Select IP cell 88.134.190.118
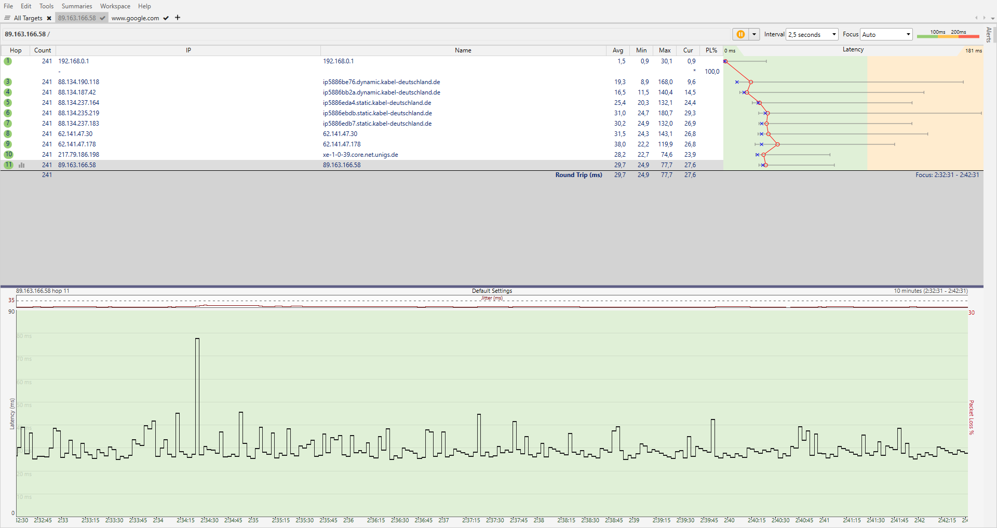This screenshot has width=997, height=528. click(78, 82)
